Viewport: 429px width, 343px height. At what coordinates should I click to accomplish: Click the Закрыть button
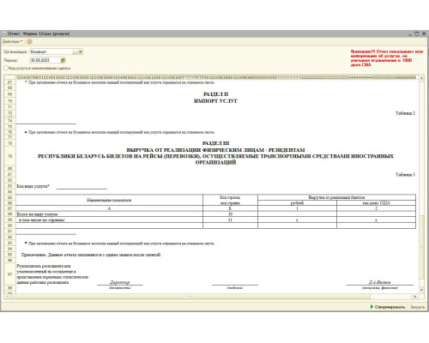[x=417, y=307]
